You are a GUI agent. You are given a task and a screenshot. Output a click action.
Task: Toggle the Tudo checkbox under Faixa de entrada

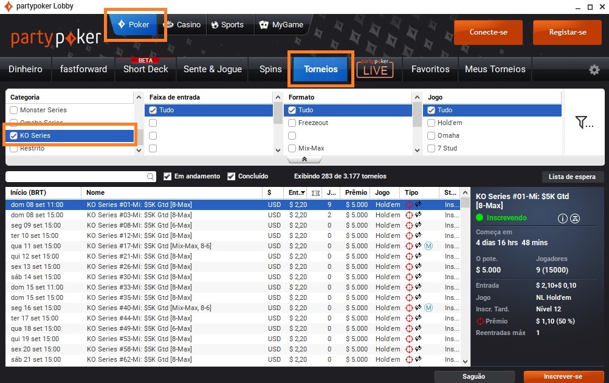point(153,110)
